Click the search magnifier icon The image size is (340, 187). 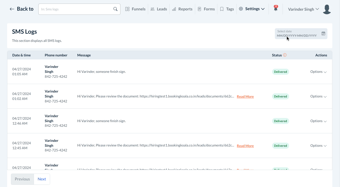click(x=115, y=9)
